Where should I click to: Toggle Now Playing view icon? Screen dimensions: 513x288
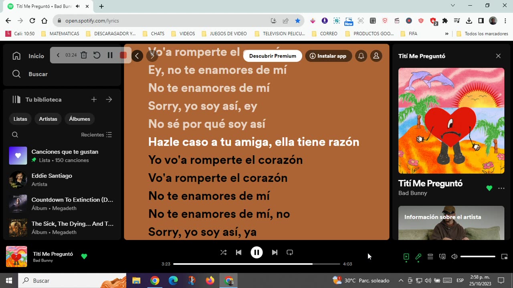click(x=406, y=257)
